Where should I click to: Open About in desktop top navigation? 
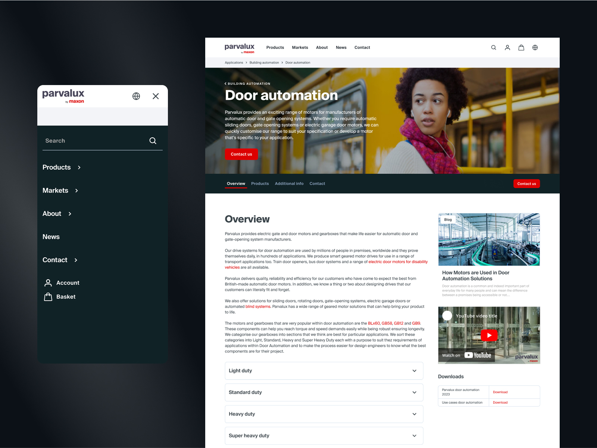[322, 47]
